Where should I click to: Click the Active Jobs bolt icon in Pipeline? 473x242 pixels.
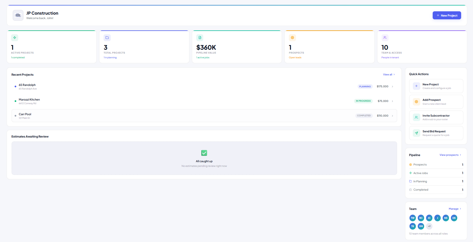(411, 173)
